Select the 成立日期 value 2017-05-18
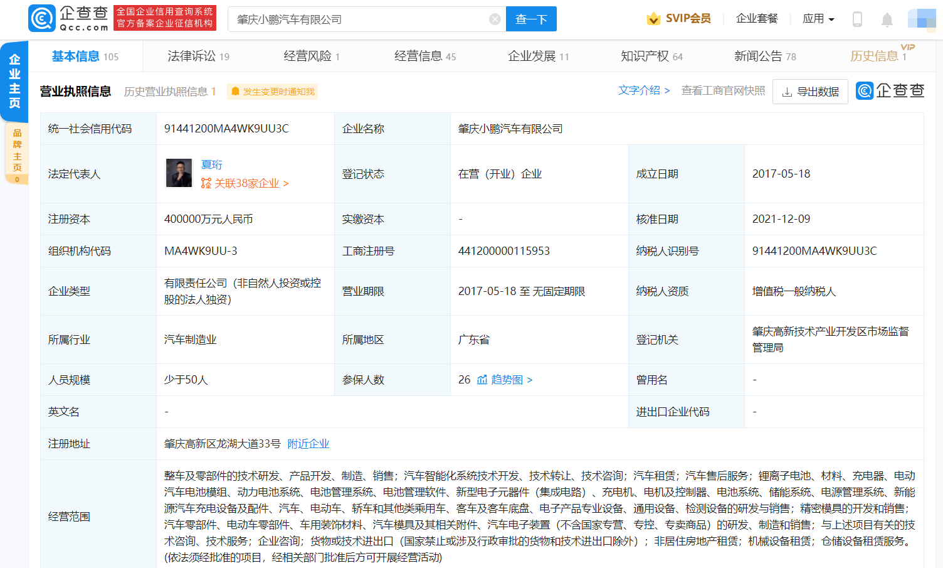Screen dimensions: 943x568 [781, 174]
